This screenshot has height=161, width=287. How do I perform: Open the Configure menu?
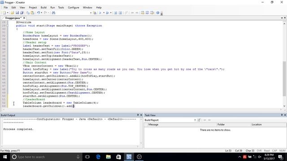[74, 8]
